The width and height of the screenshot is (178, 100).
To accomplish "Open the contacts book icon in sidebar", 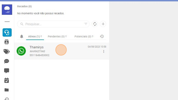I will (x=6, y=42).
